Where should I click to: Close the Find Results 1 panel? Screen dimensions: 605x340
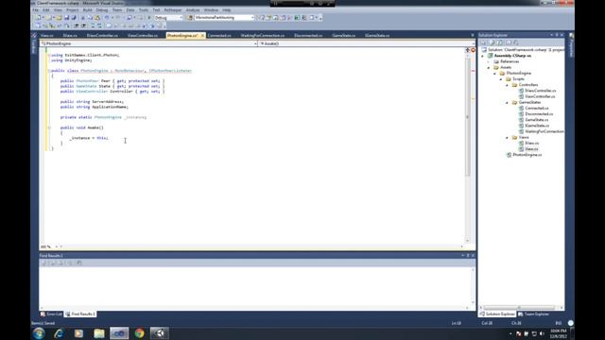pos(473,256)
